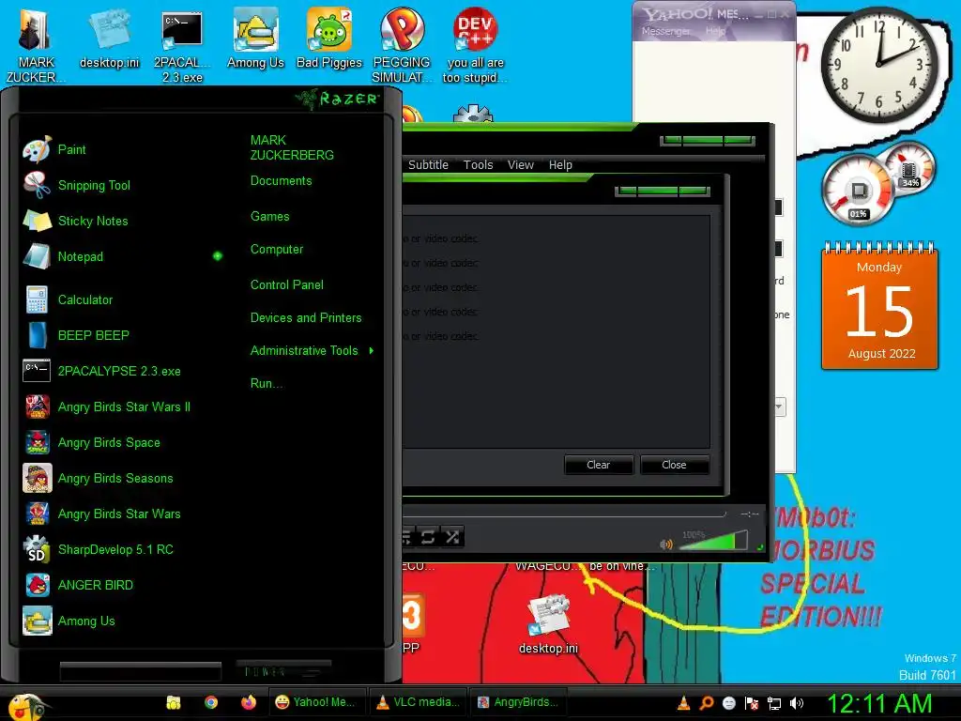Switch to VLC media taskbar button
Viewport: 961px width, 721px height.
click(418, 702)
